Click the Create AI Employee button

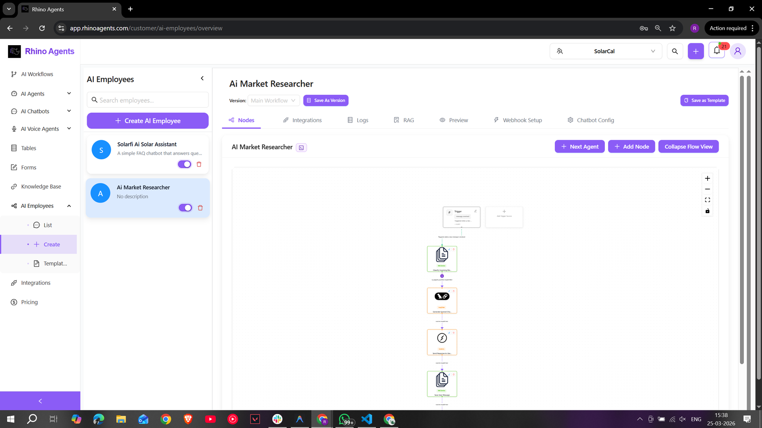pos(147,120)
